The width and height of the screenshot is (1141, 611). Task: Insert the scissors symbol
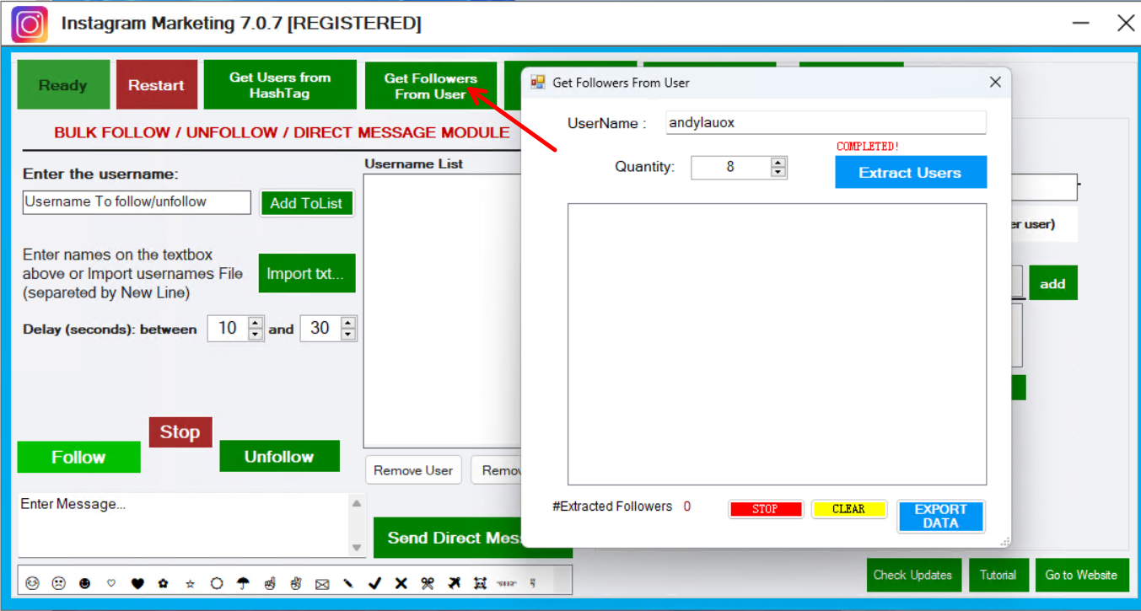click(428, 582)
